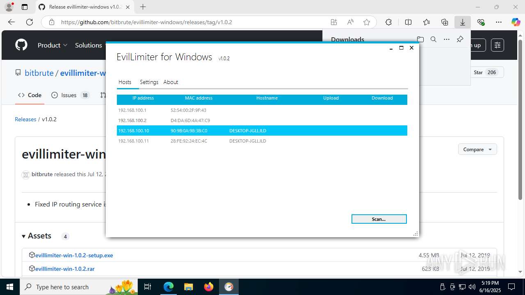
Task: Open the apps icon in address bar
Action: pyautogui.click(x=334, y=22)
